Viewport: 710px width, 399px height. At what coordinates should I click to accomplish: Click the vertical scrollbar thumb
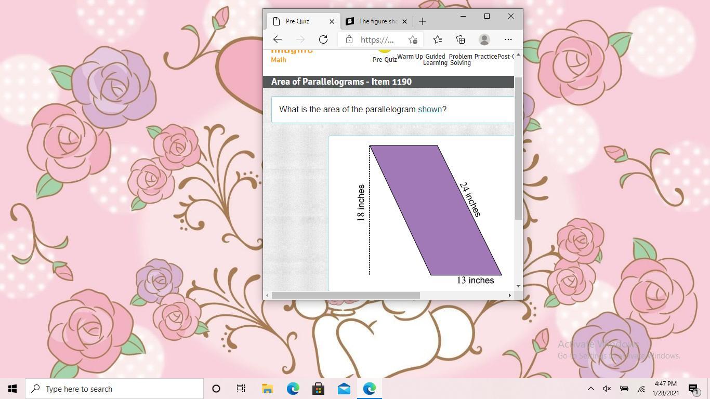click(518, 148)
